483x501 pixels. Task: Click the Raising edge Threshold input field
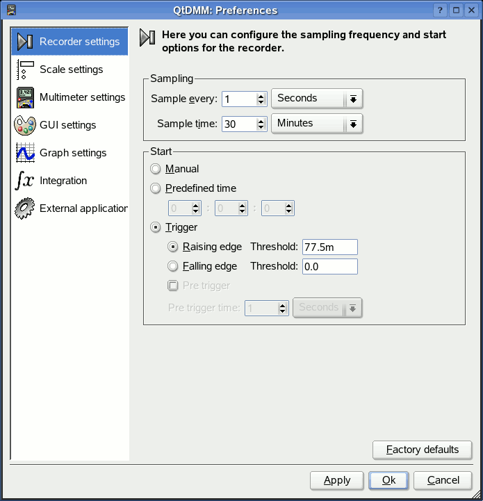pyautogui.click(x=329, y=247)
